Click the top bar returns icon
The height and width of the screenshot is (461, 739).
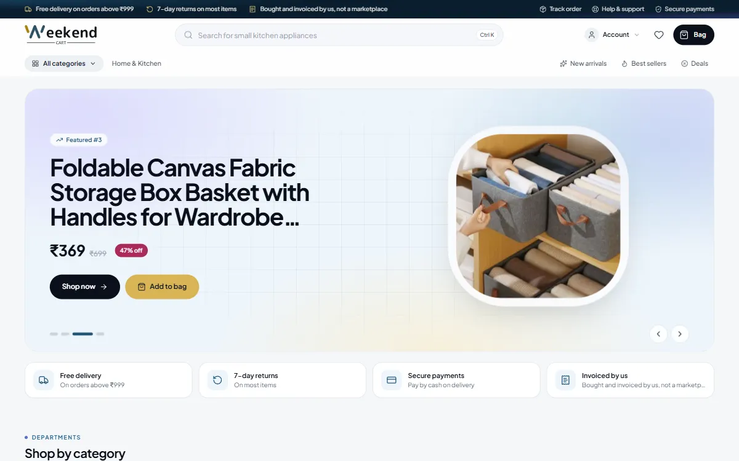150,9
